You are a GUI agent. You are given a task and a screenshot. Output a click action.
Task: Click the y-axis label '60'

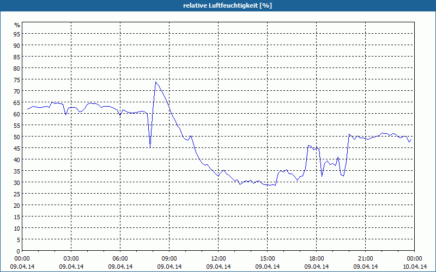click(x=17, y=114)
